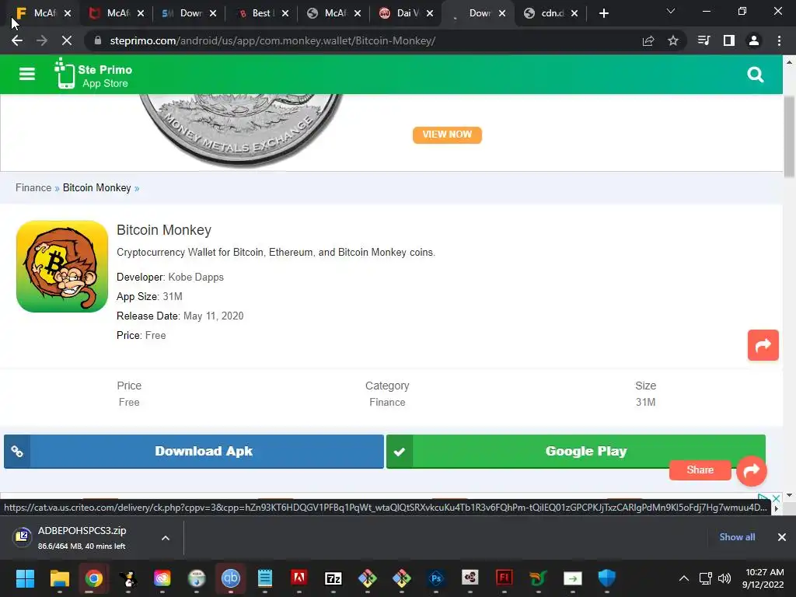This screenshot has height=597, width=796.
Task: Open Adobe Flash from taskbar
Action: point(504,578)
